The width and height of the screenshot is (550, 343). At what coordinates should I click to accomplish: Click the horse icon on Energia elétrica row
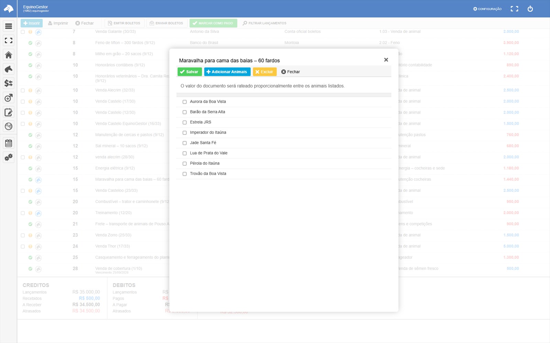38,168
